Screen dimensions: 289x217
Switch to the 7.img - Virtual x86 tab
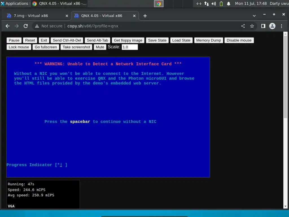[36, 16]
